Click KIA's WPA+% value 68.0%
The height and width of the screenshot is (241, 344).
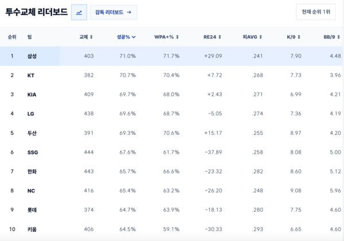click(x=171, y=94)
